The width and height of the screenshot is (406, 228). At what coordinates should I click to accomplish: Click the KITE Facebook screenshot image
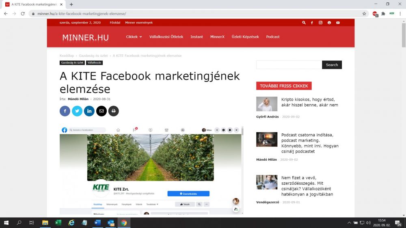[151, 170]
